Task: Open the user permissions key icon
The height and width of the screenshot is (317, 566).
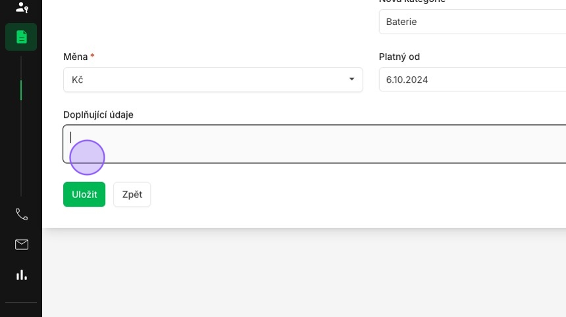Action: (22, 7)
